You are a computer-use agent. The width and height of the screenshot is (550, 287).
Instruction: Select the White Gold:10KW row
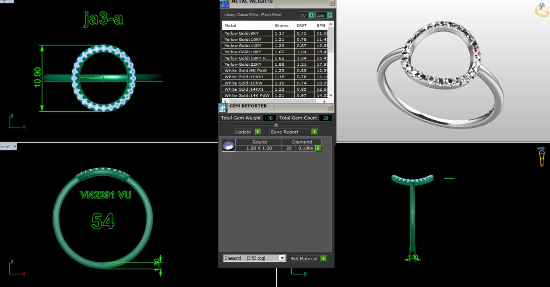click(275, 83)
